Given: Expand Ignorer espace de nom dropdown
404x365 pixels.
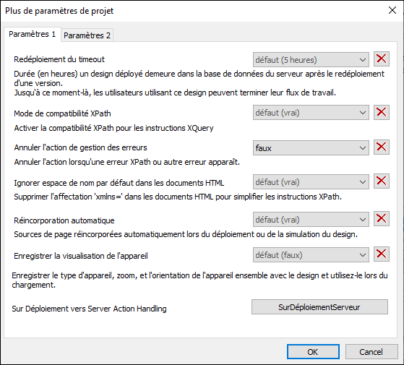Looking at the screenshot, I should (x=311, y=182).
